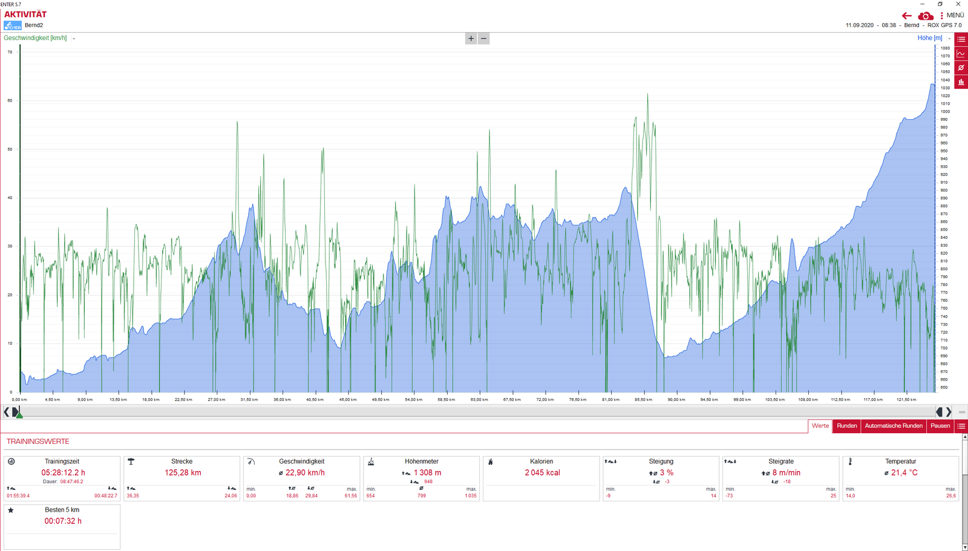
Task: Switch to the Runden tab
Action: [x=846, y=426]
